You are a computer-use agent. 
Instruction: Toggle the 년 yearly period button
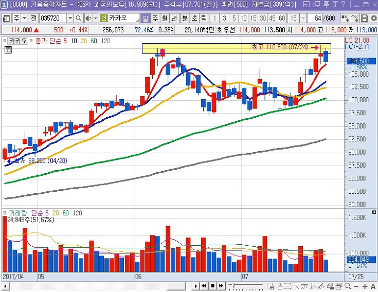tap(174, 18)
